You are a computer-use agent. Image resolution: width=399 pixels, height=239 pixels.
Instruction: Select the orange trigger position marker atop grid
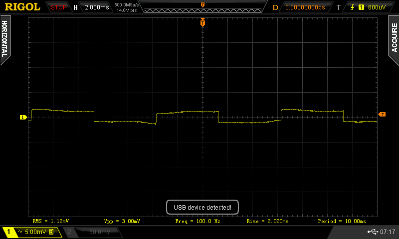coord(202,22)
